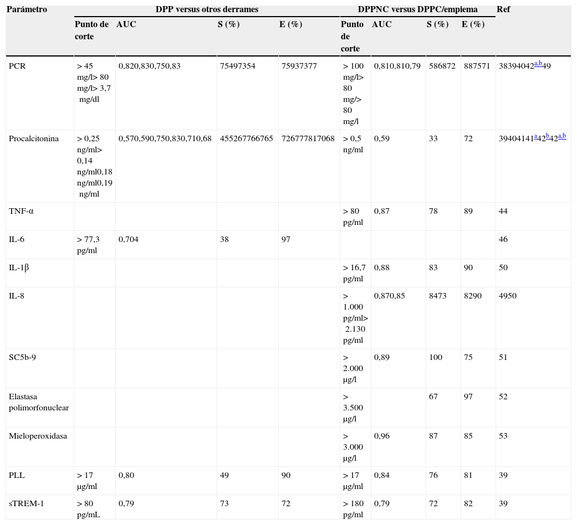
Task: Select the SC5b-9 row label
Action: pyautogui.click(x=21, y=357)
